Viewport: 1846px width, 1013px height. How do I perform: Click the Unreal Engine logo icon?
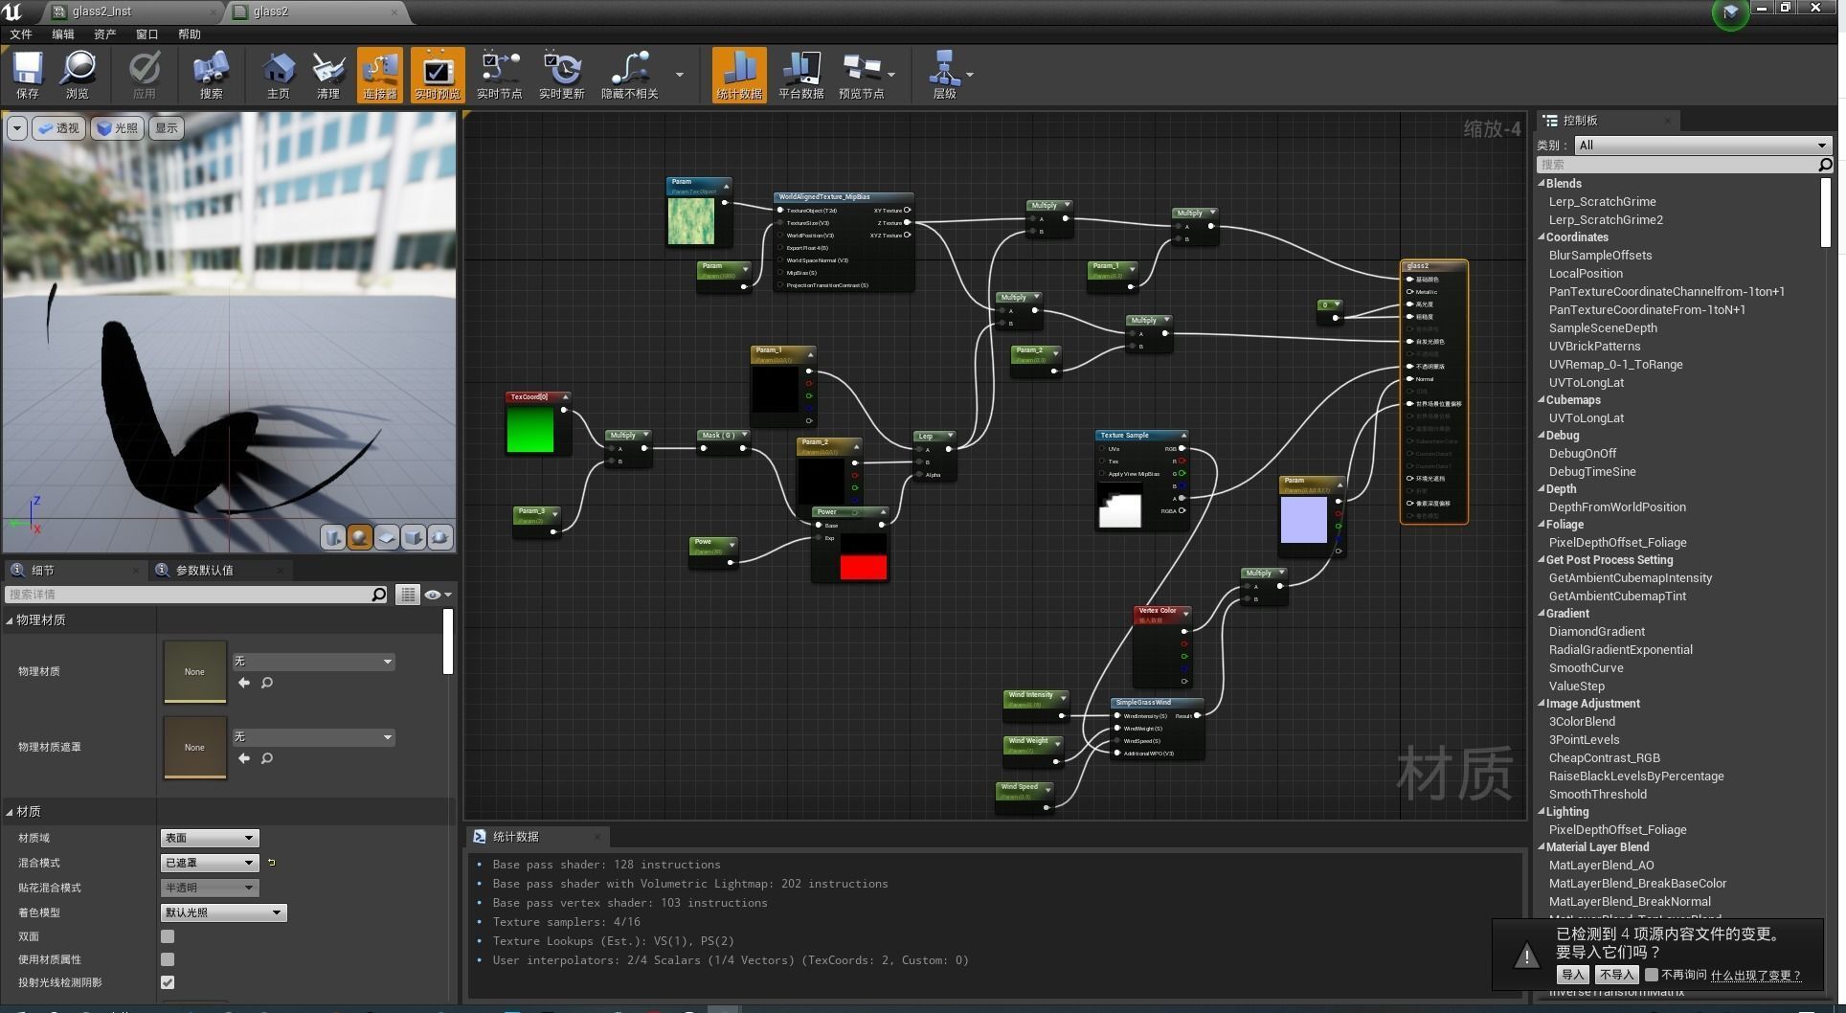click(x=12, y=11)
